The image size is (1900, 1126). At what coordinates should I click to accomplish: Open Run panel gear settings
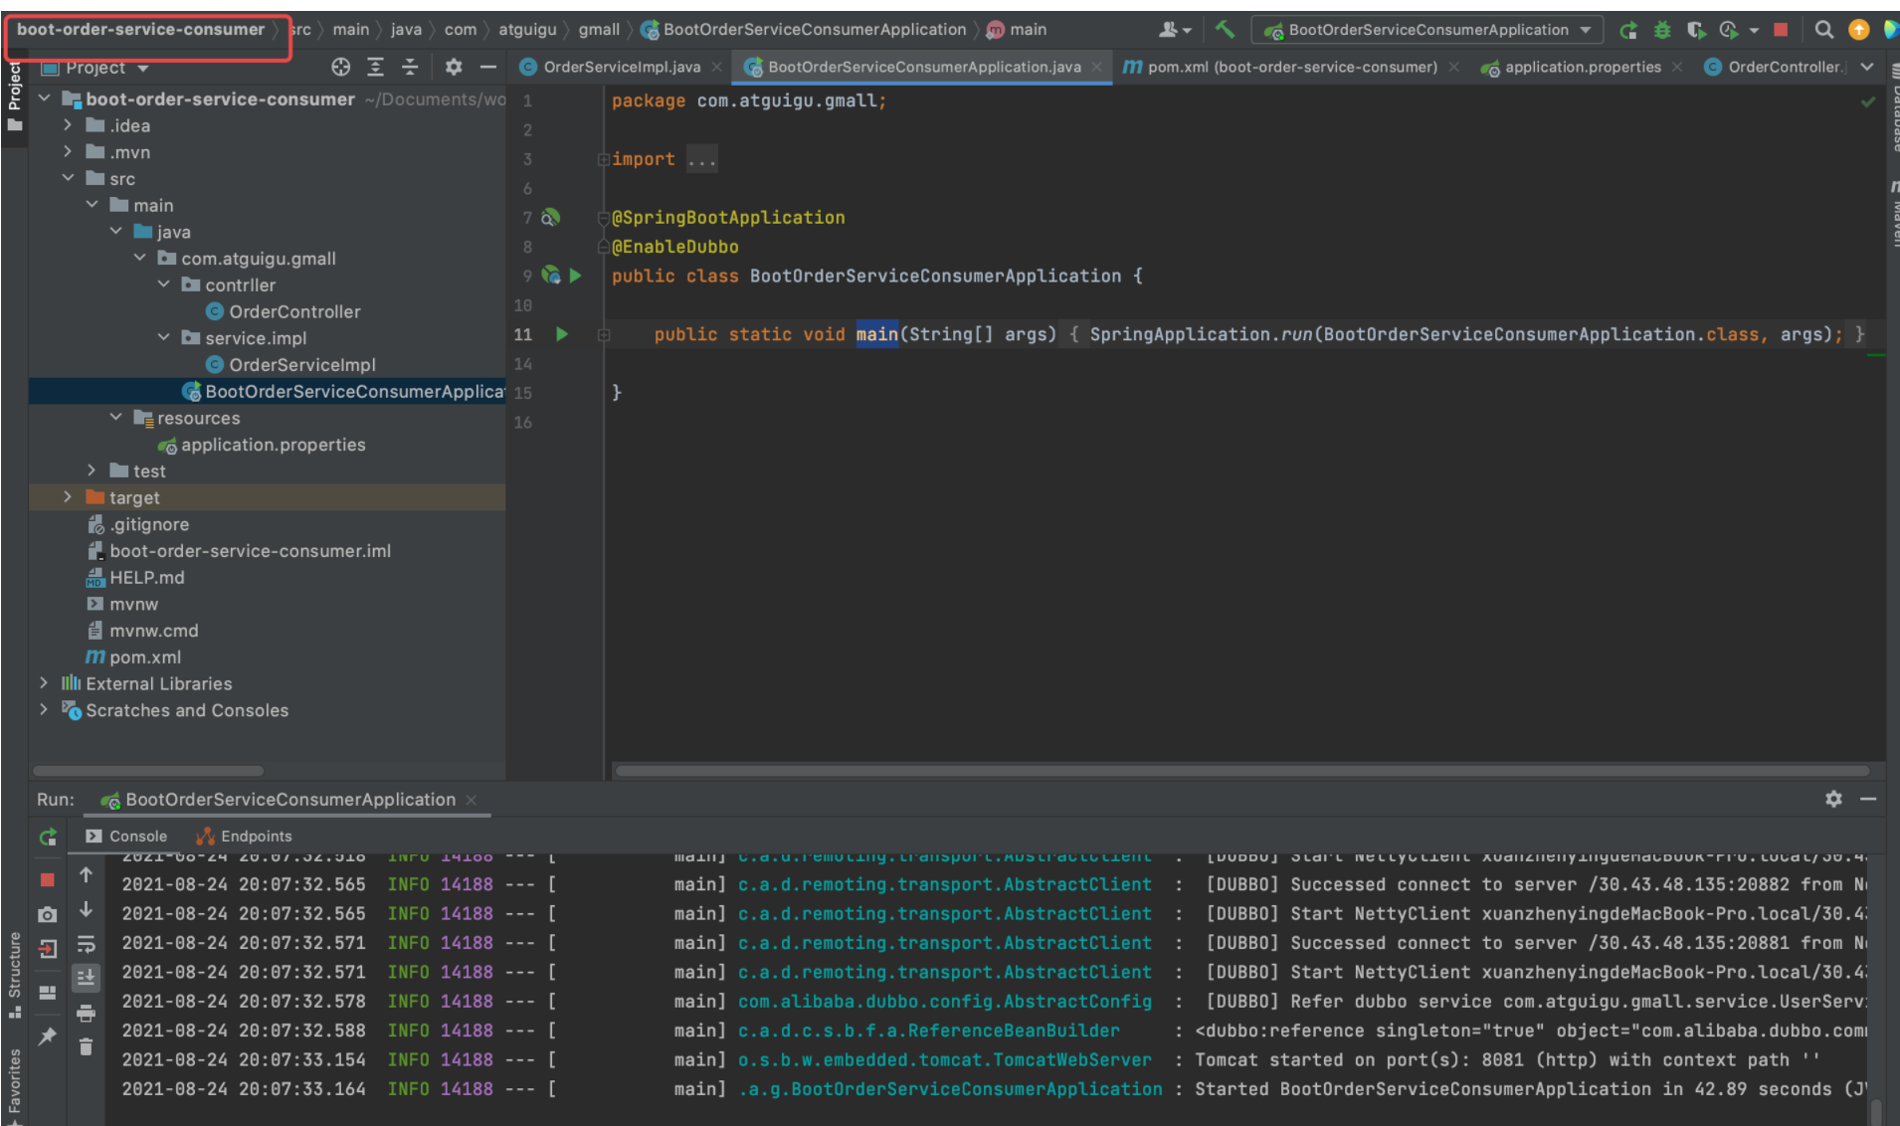pos(1833,799)
